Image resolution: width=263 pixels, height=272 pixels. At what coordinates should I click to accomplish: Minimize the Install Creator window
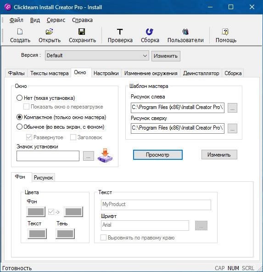pos(210,7)
